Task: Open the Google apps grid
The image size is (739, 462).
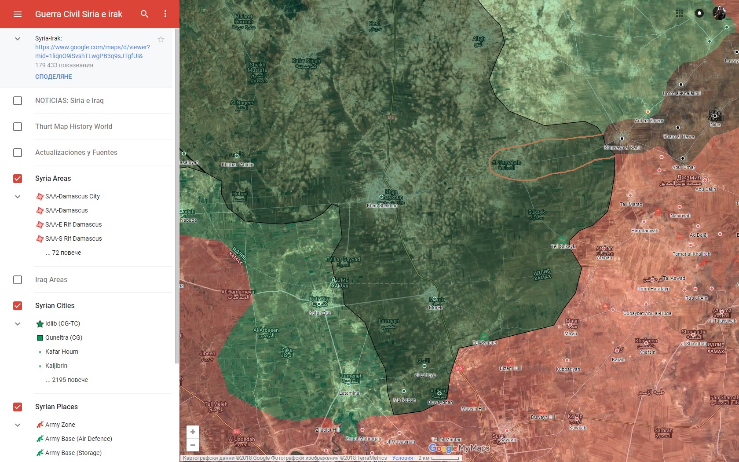Action: coord(680,13)
